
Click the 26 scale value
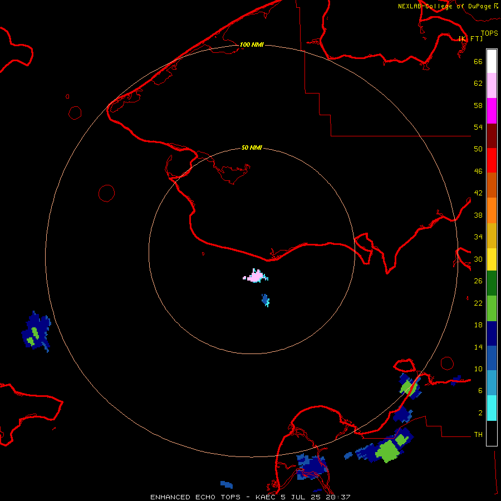(x=478, y=281)
